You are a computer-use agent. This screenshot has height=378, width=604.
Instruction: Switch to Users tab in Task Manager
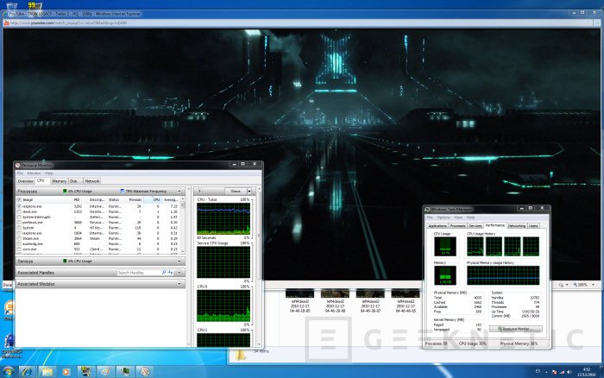click(x=533, y=226)
